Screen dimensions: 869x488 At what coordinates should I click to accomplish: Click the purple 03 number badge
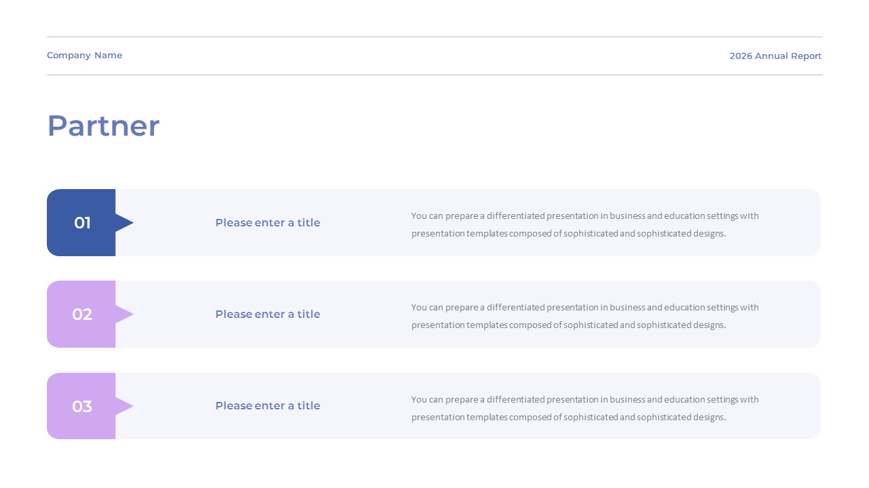click(81, 406)
